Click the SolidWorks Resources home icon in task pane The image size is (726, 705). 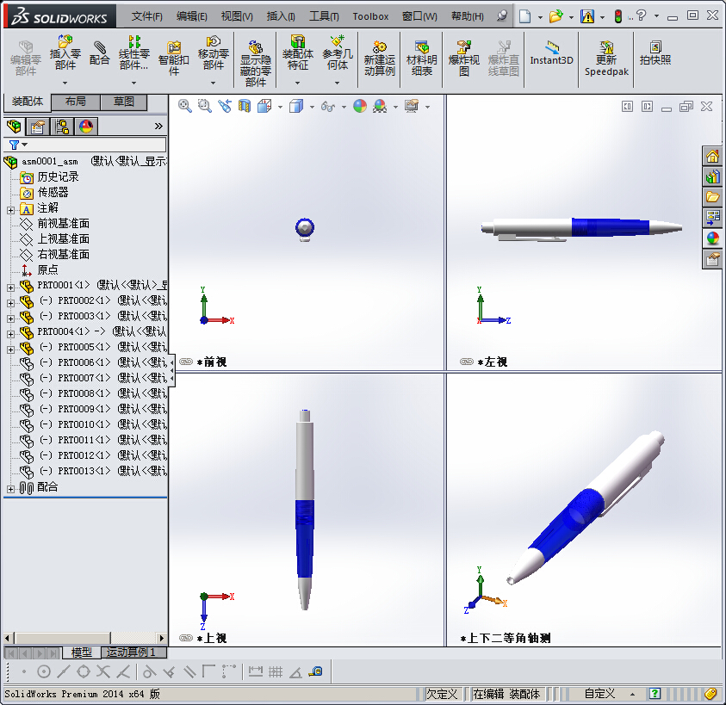click(713, 156)
